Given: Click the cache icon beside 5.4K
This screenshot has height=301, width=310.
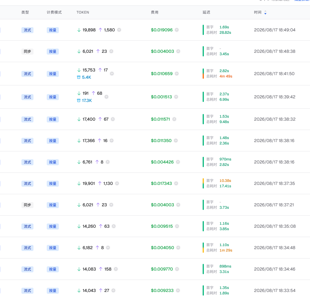Looking at the screenshot, I should (79, 77).
